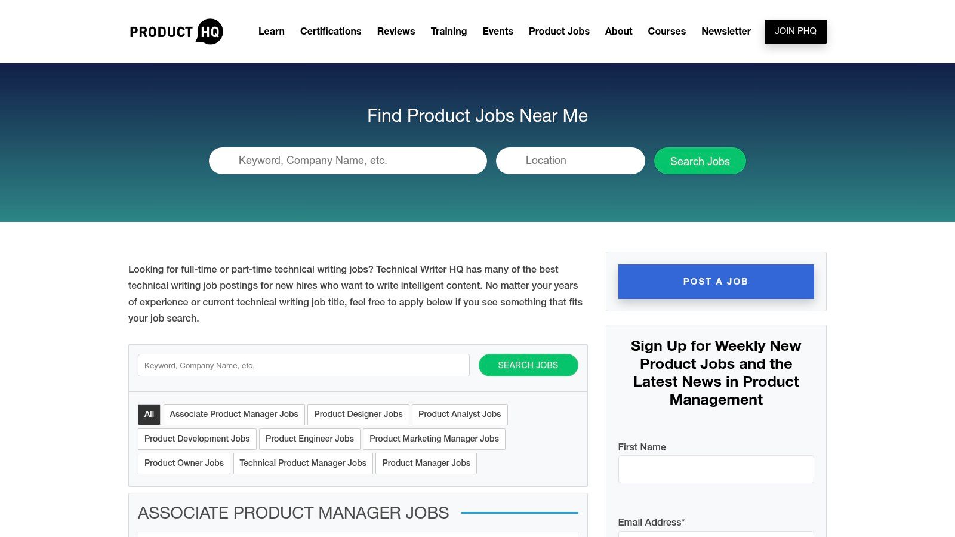Visit the About page

[618, 32]
